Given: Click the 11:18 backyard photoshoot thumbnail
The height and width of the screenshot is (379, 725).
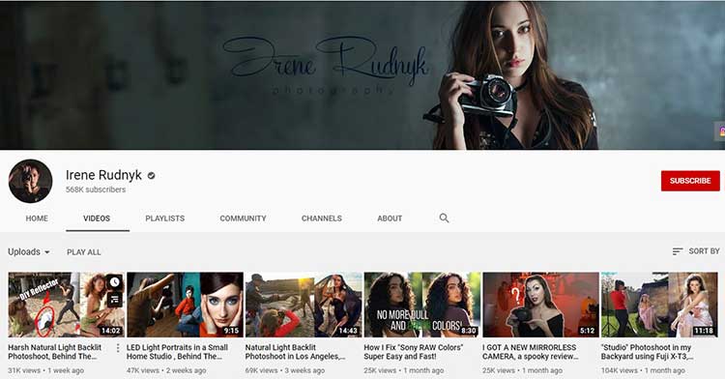Looking at the screenshot, I should 659,305.
